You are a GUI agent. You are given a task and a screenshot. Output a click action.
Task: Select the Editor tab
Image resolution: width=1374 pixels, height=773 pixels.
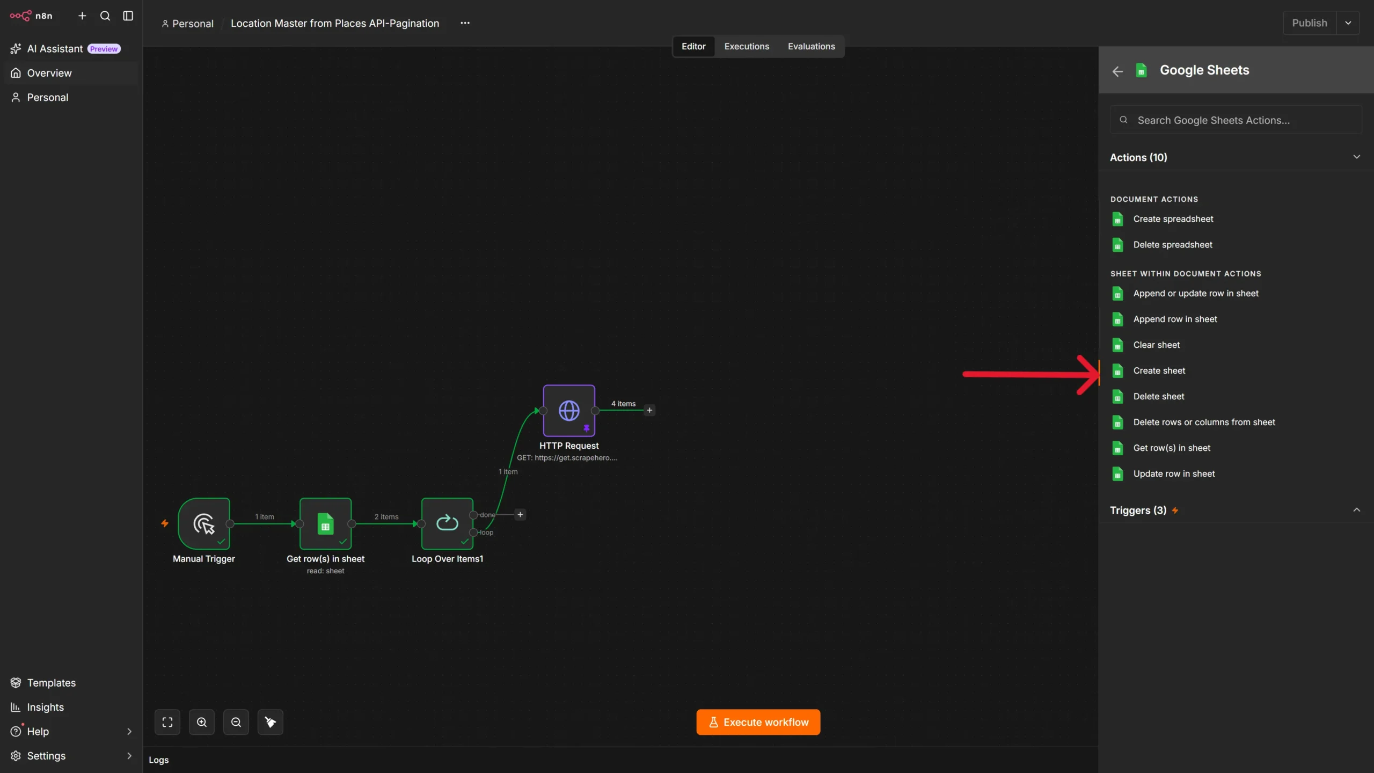[693, 46]
